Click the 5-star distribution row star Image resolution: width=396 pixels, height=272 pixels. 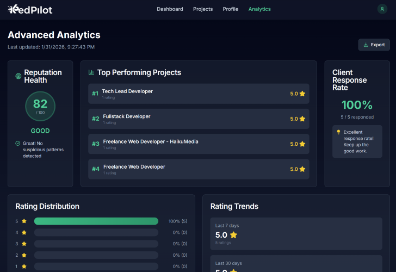(24, 221)
